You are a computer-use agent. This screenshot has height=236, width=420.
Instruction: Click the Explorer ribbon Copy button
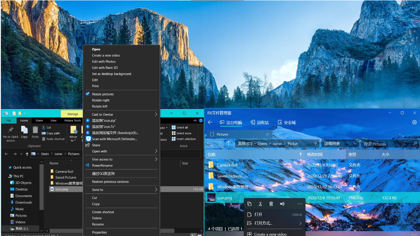click(x=24, y=132)
